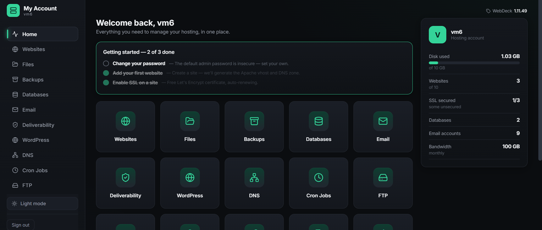Open the Email envelope tile icon
The width and height of the screenshot is (542, 230).
click(383, 121)
